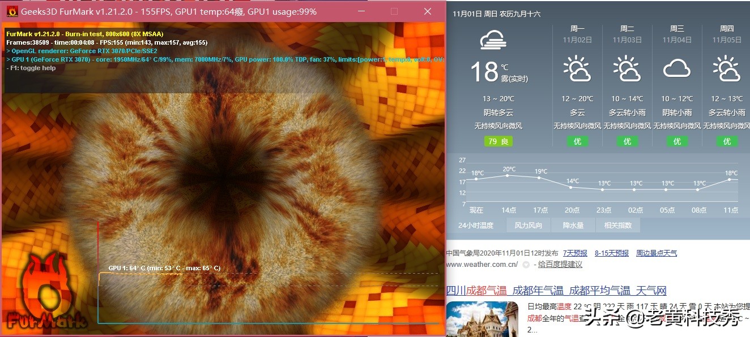This screenshot has width=750, height=337.
Task: Click the partly cloudy icon under 周一
Action: coord(577,67)
